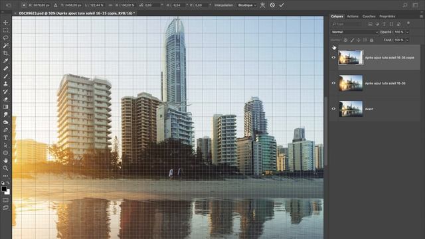Open the layer filter Type dropdown
The image size is (425, 239).
tap(347, 24)
